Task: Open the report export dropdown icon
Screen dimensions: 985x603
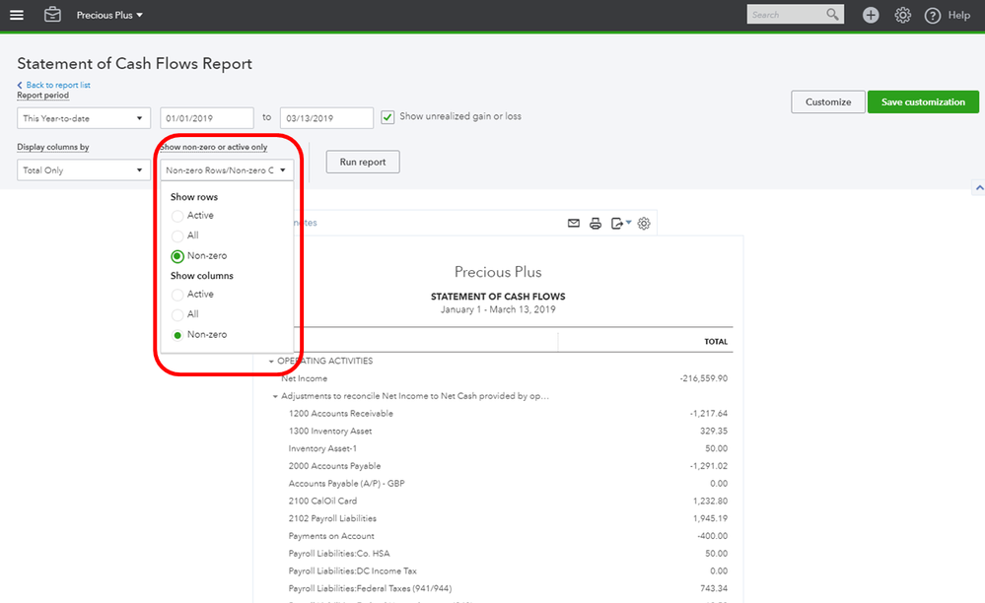Action: click(619, 224)
